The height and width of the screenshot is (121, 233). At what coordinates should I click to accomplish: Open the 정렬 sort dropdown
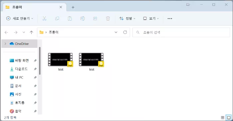click(x=127, y=19)
